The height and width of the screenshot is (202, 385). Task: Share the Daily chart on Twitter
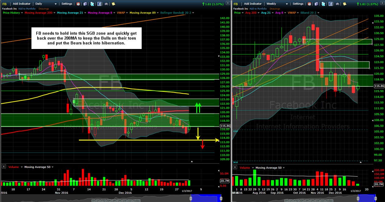point(92,4)
